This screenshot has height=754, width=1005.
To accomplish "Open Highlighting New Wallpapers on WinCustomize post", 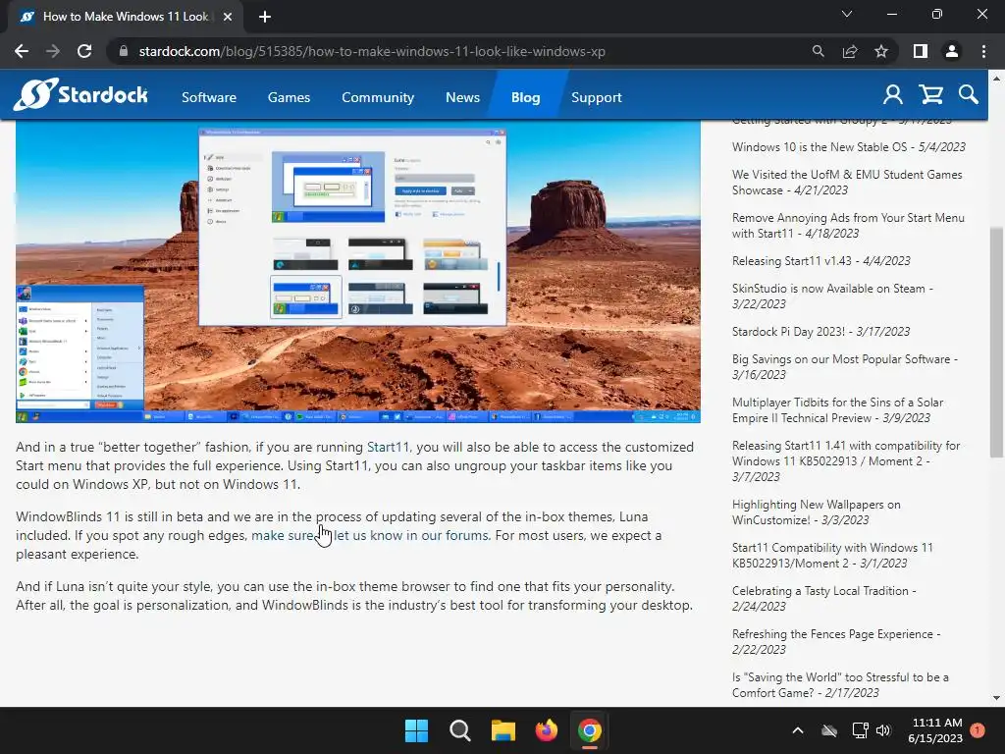I will [816, 512].
